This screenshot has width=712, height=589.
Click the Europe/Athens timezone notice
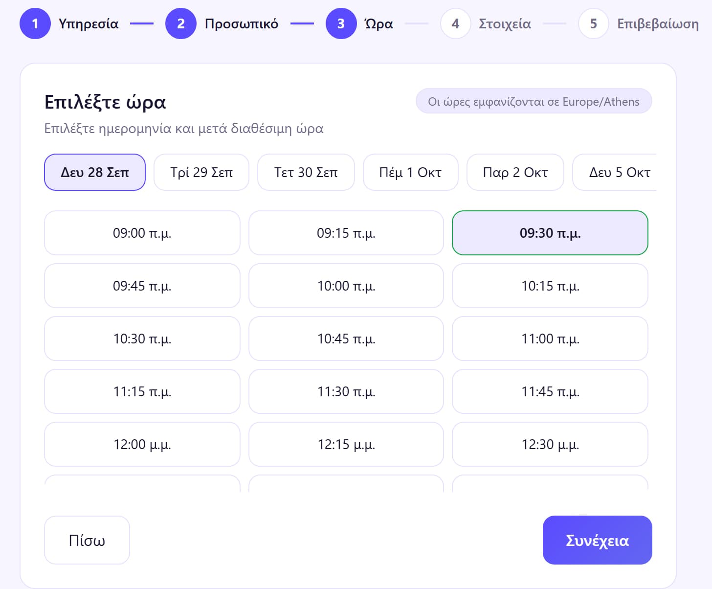tap(534, 101)
